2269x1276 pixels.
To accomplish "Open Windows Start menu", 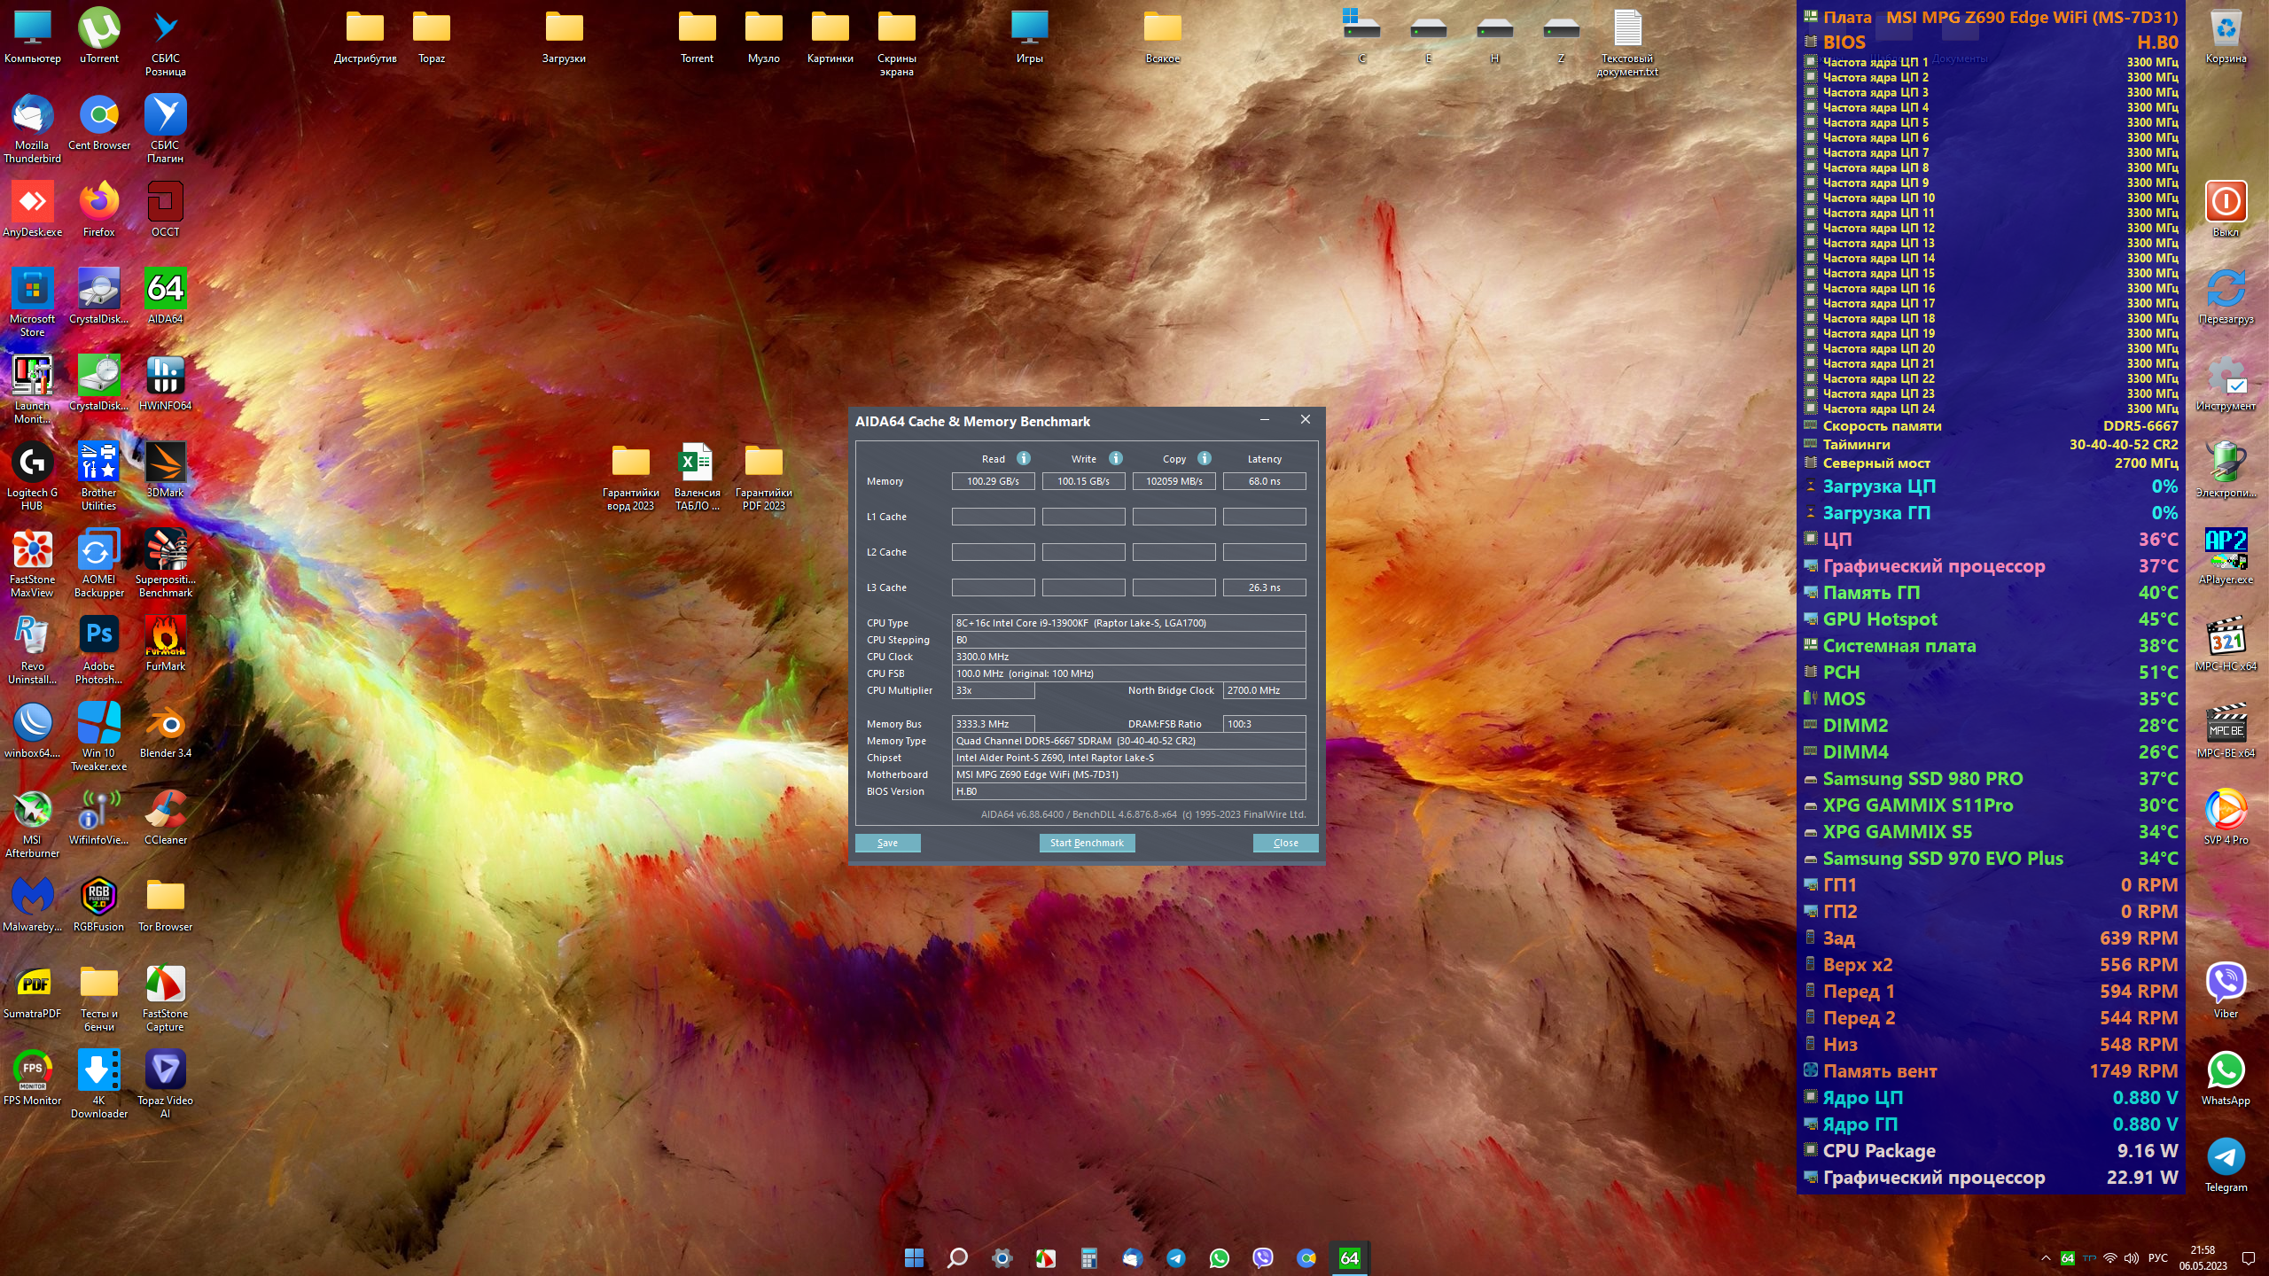I will point(914,1257).
